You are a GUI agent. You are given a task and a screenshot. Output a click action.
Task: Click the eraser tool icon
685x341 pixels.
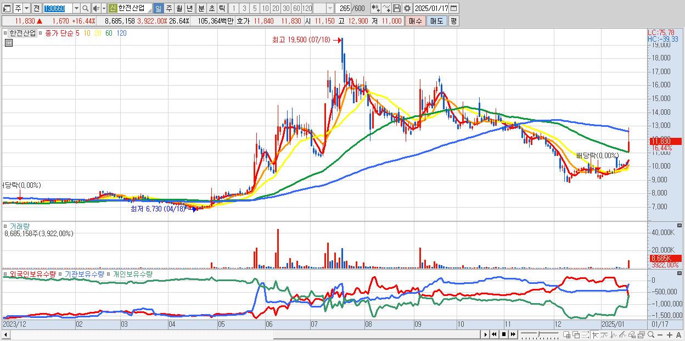[x=632, y=334]
